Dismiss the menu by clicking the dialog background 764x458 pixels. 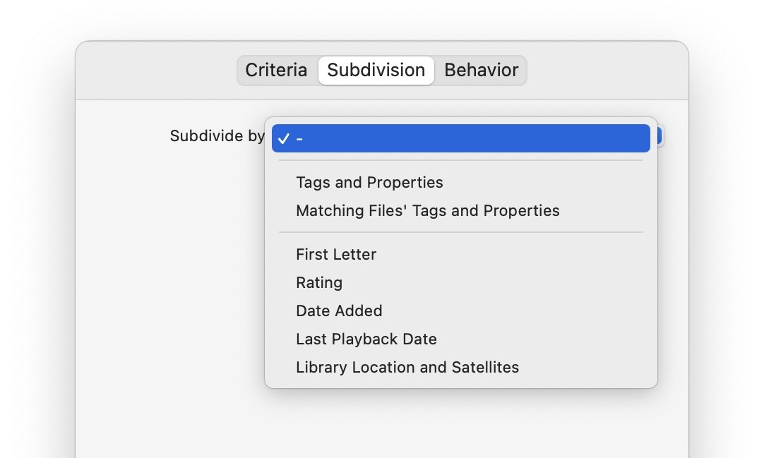[141, 282]
